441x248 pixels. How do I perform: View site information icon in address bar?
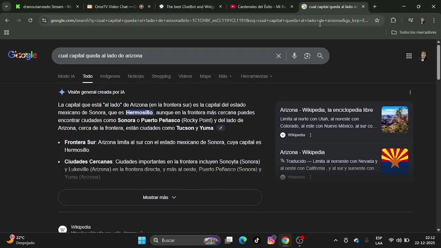tap(44, 20)
